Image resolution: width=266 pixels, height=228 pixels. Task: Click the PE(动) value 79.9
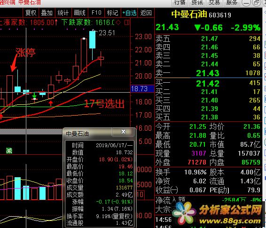point(254,190)
